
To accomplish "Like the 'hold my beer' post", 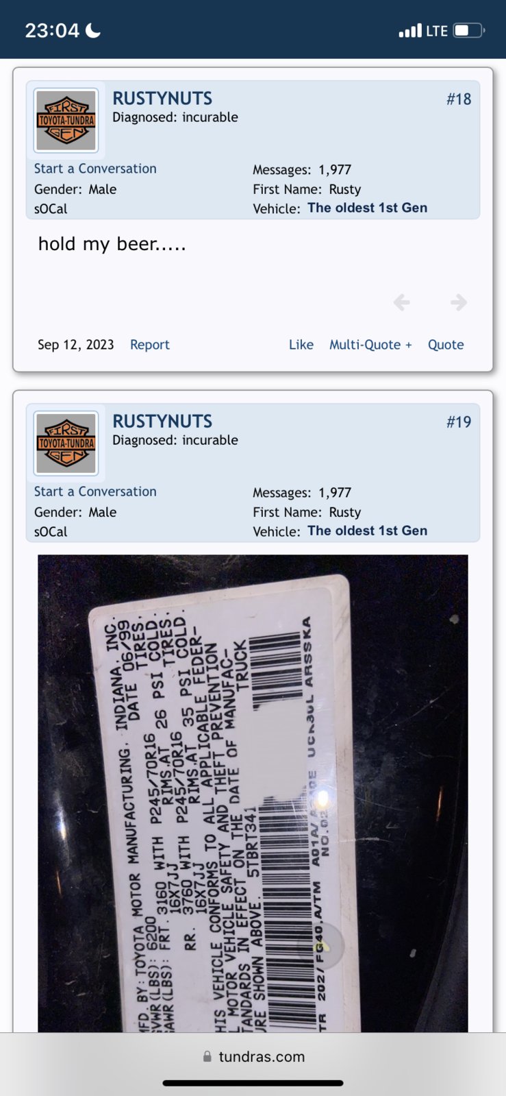I will [301, 345].
